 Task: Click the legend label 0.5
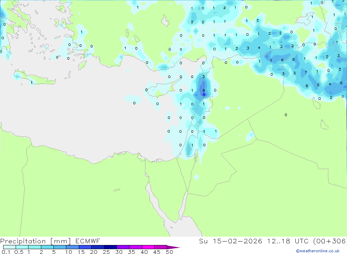19,252
